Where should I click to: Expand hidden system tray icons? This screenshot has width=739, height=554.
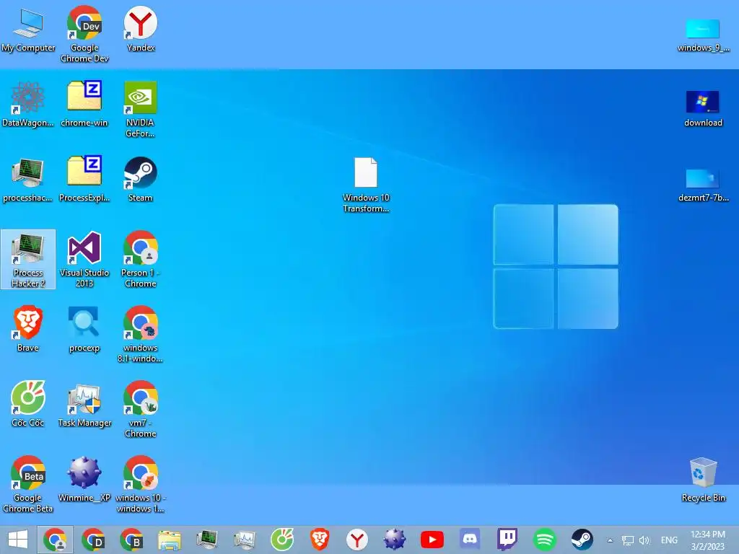[x=610, y=540]
